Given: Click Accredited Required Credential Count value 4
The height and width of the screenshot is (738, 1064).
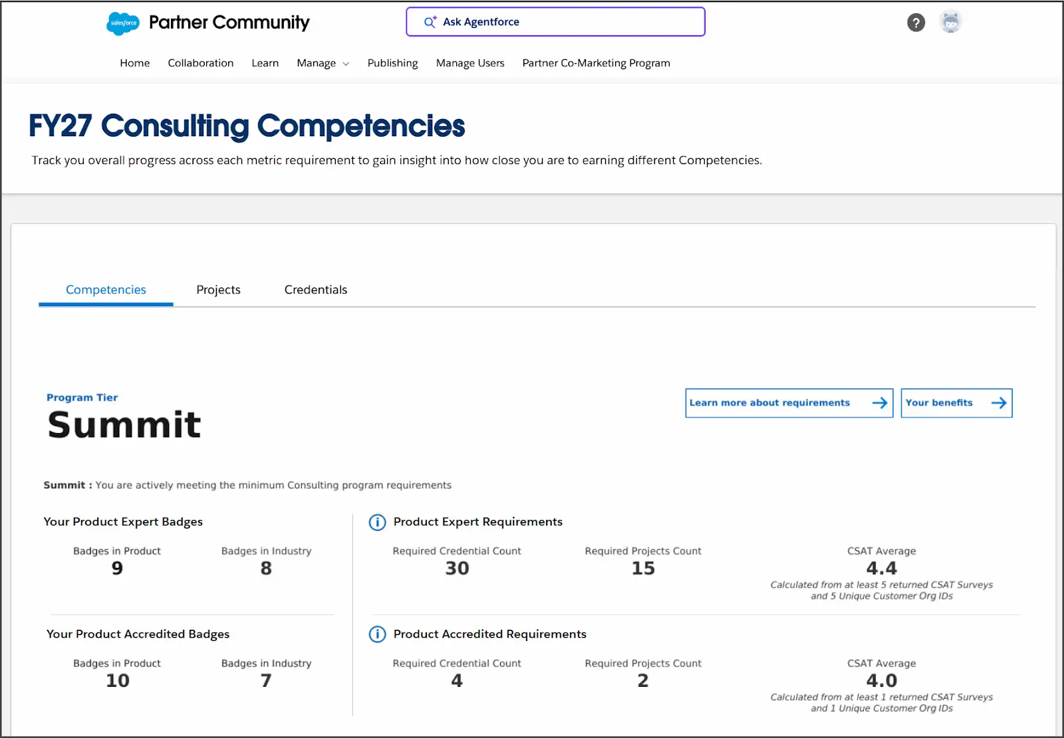Looking at the screenshot, I should pos(457,681).
